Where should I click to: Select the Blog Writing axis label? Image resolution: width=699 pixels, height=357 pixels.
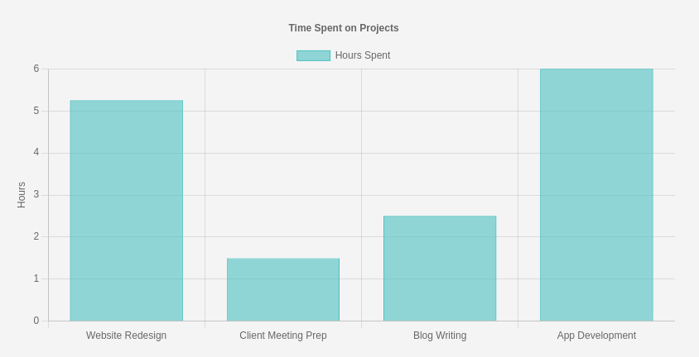(440, 336)
